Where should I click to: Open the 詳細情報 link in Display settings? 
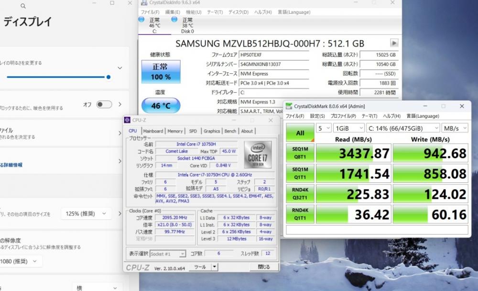(11, 165)
